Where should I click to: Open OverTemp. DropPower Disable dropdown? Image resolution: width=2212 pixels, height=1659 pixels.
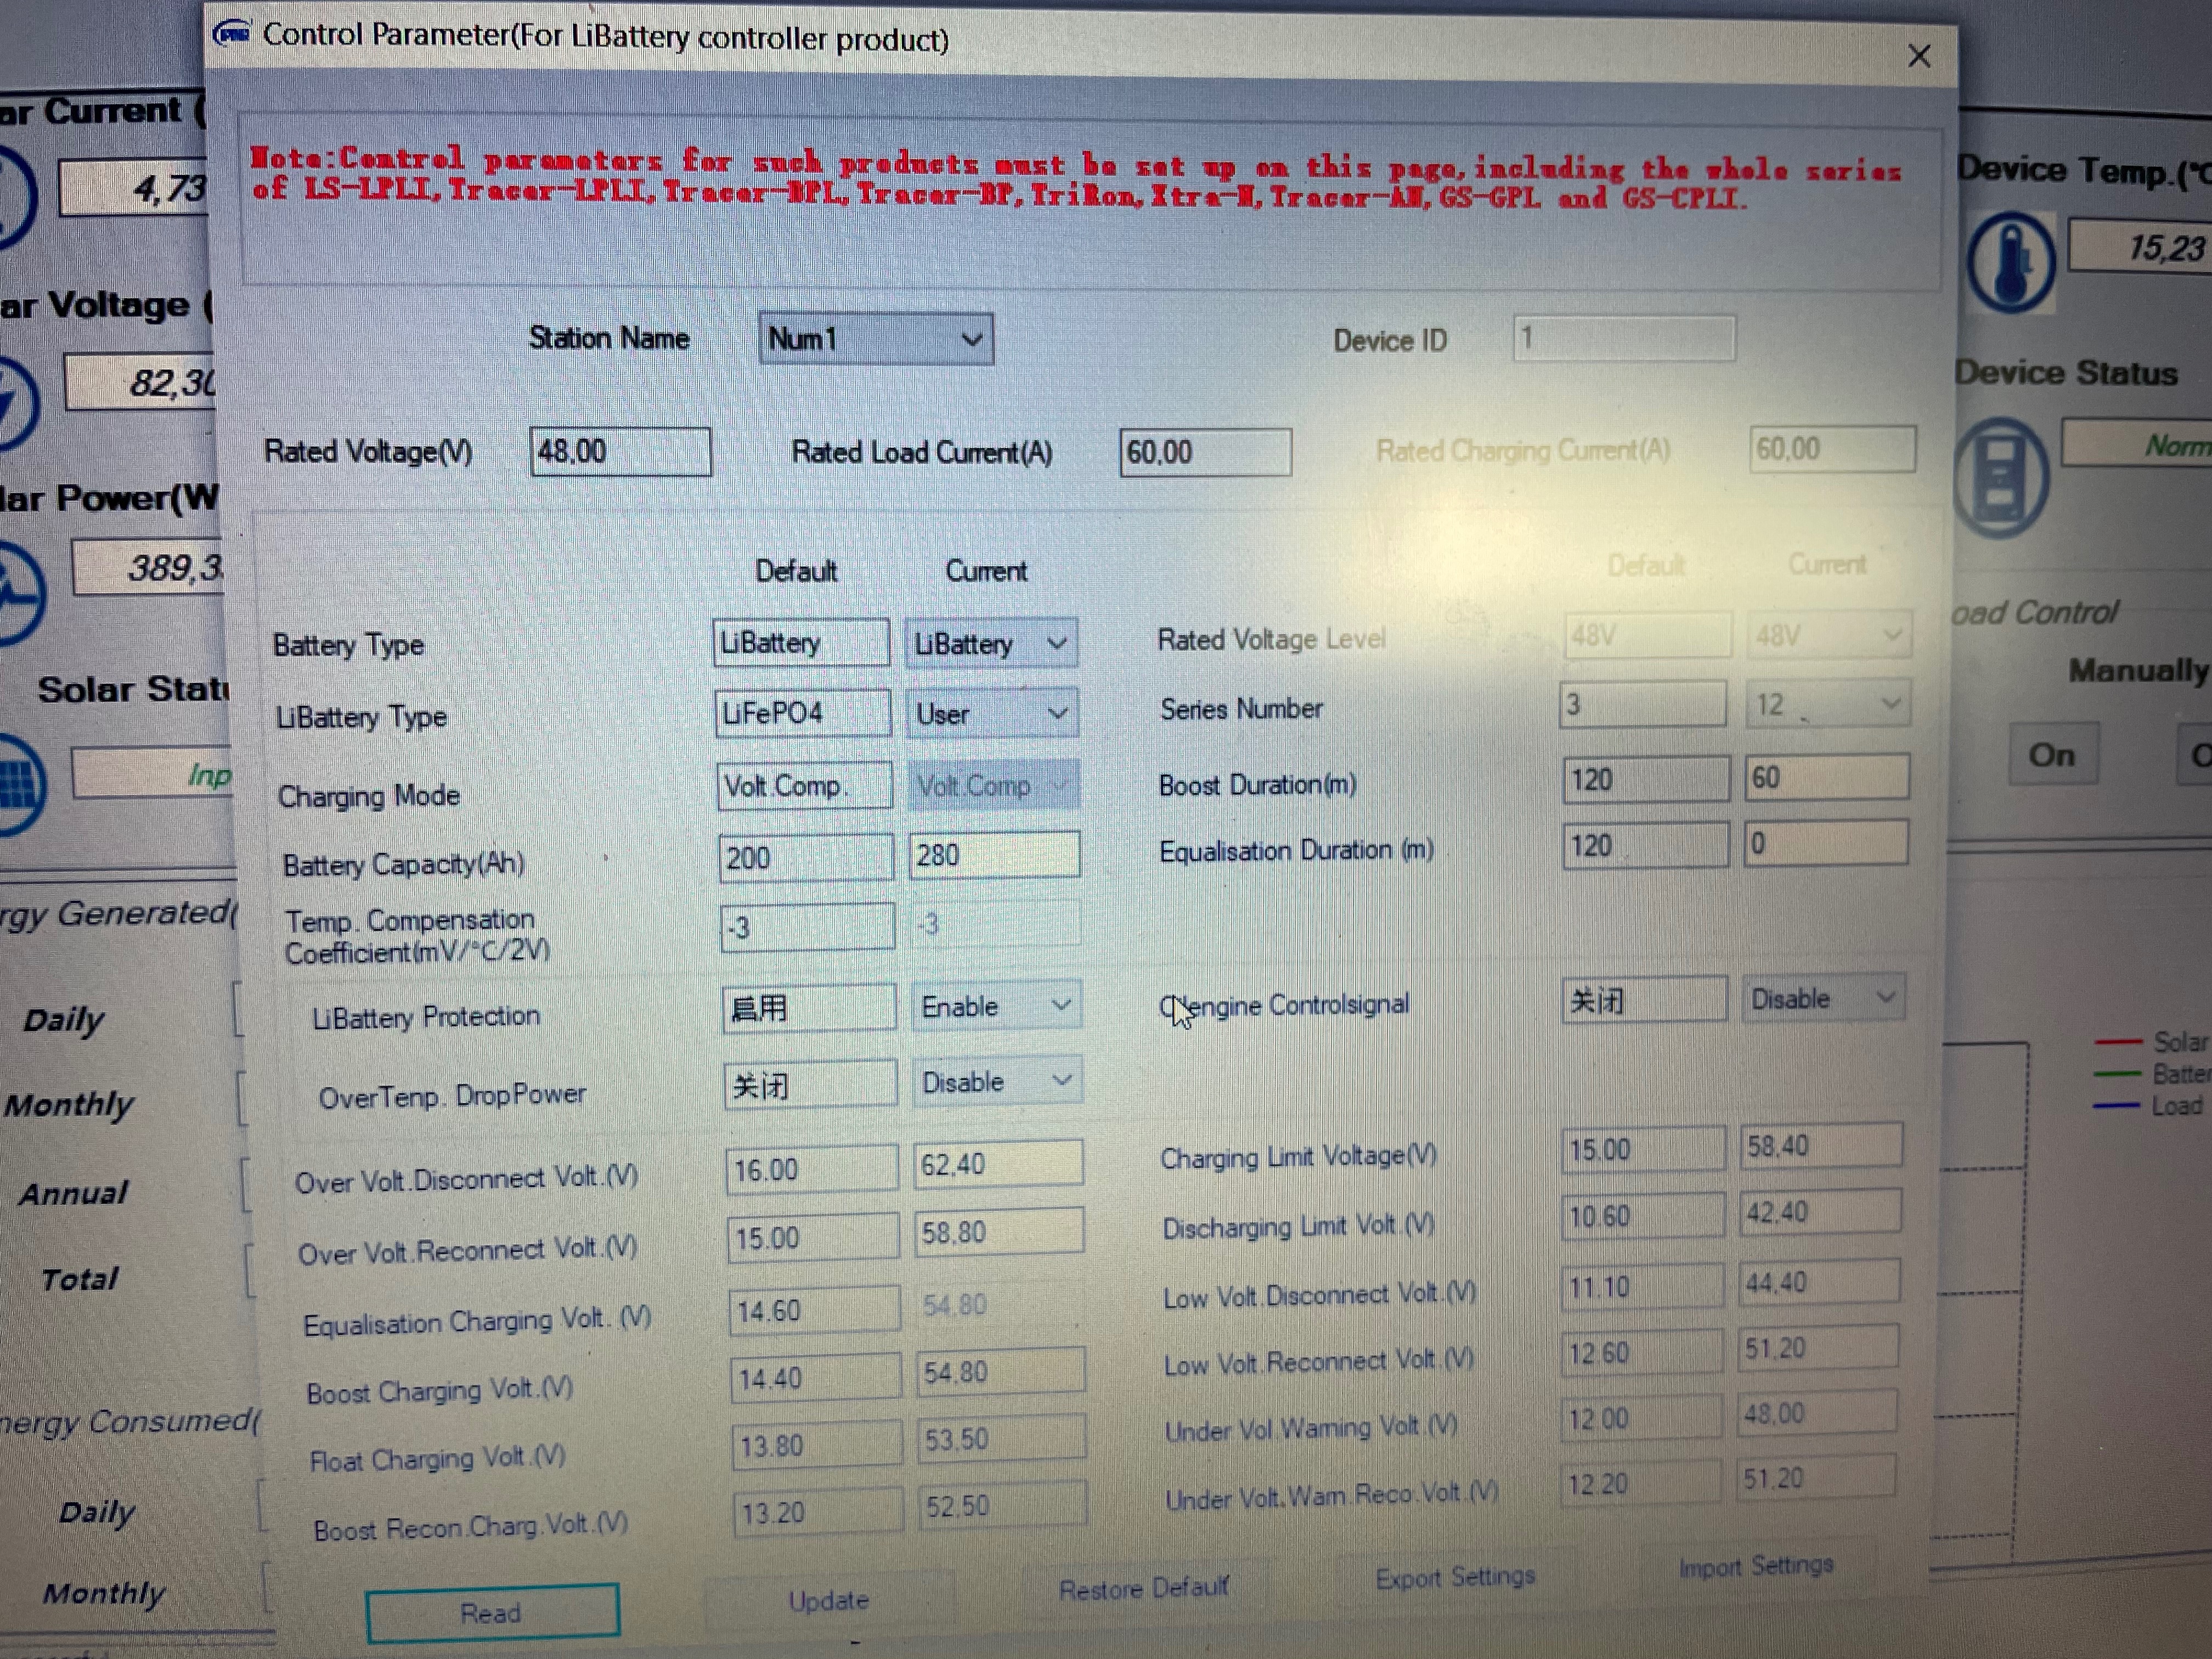point(1062,1080)
